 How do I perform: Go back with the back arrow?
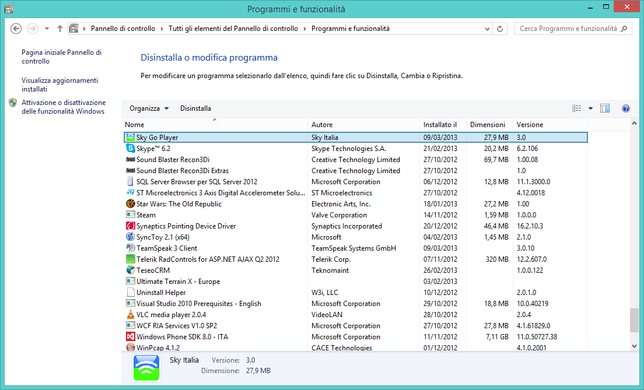tap(16, 29)
